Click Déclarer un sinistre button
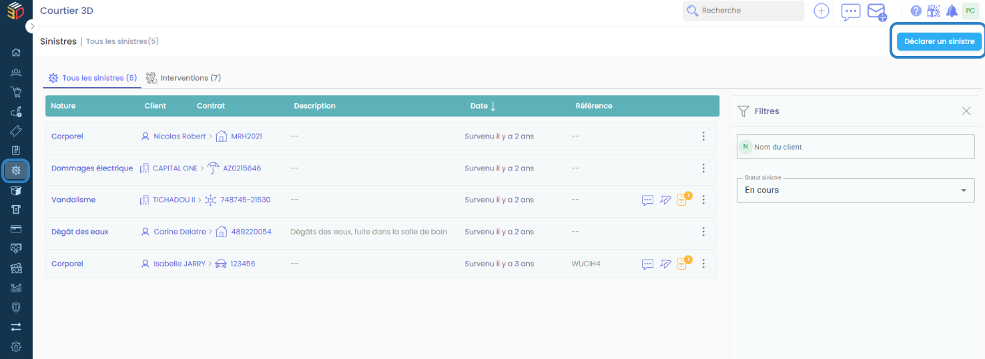The image size is (985, 359). (939, 41)
